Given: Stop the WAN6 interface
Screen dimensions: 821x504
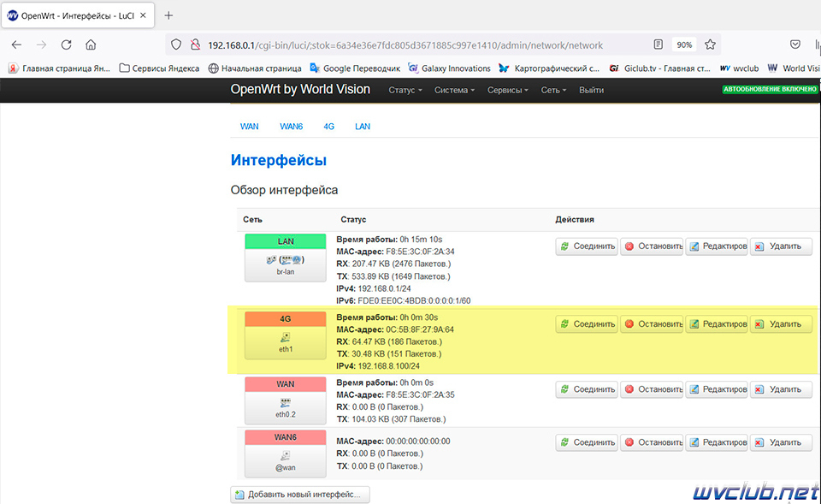Looking at the screenshot, I should (x=652, y=442).
